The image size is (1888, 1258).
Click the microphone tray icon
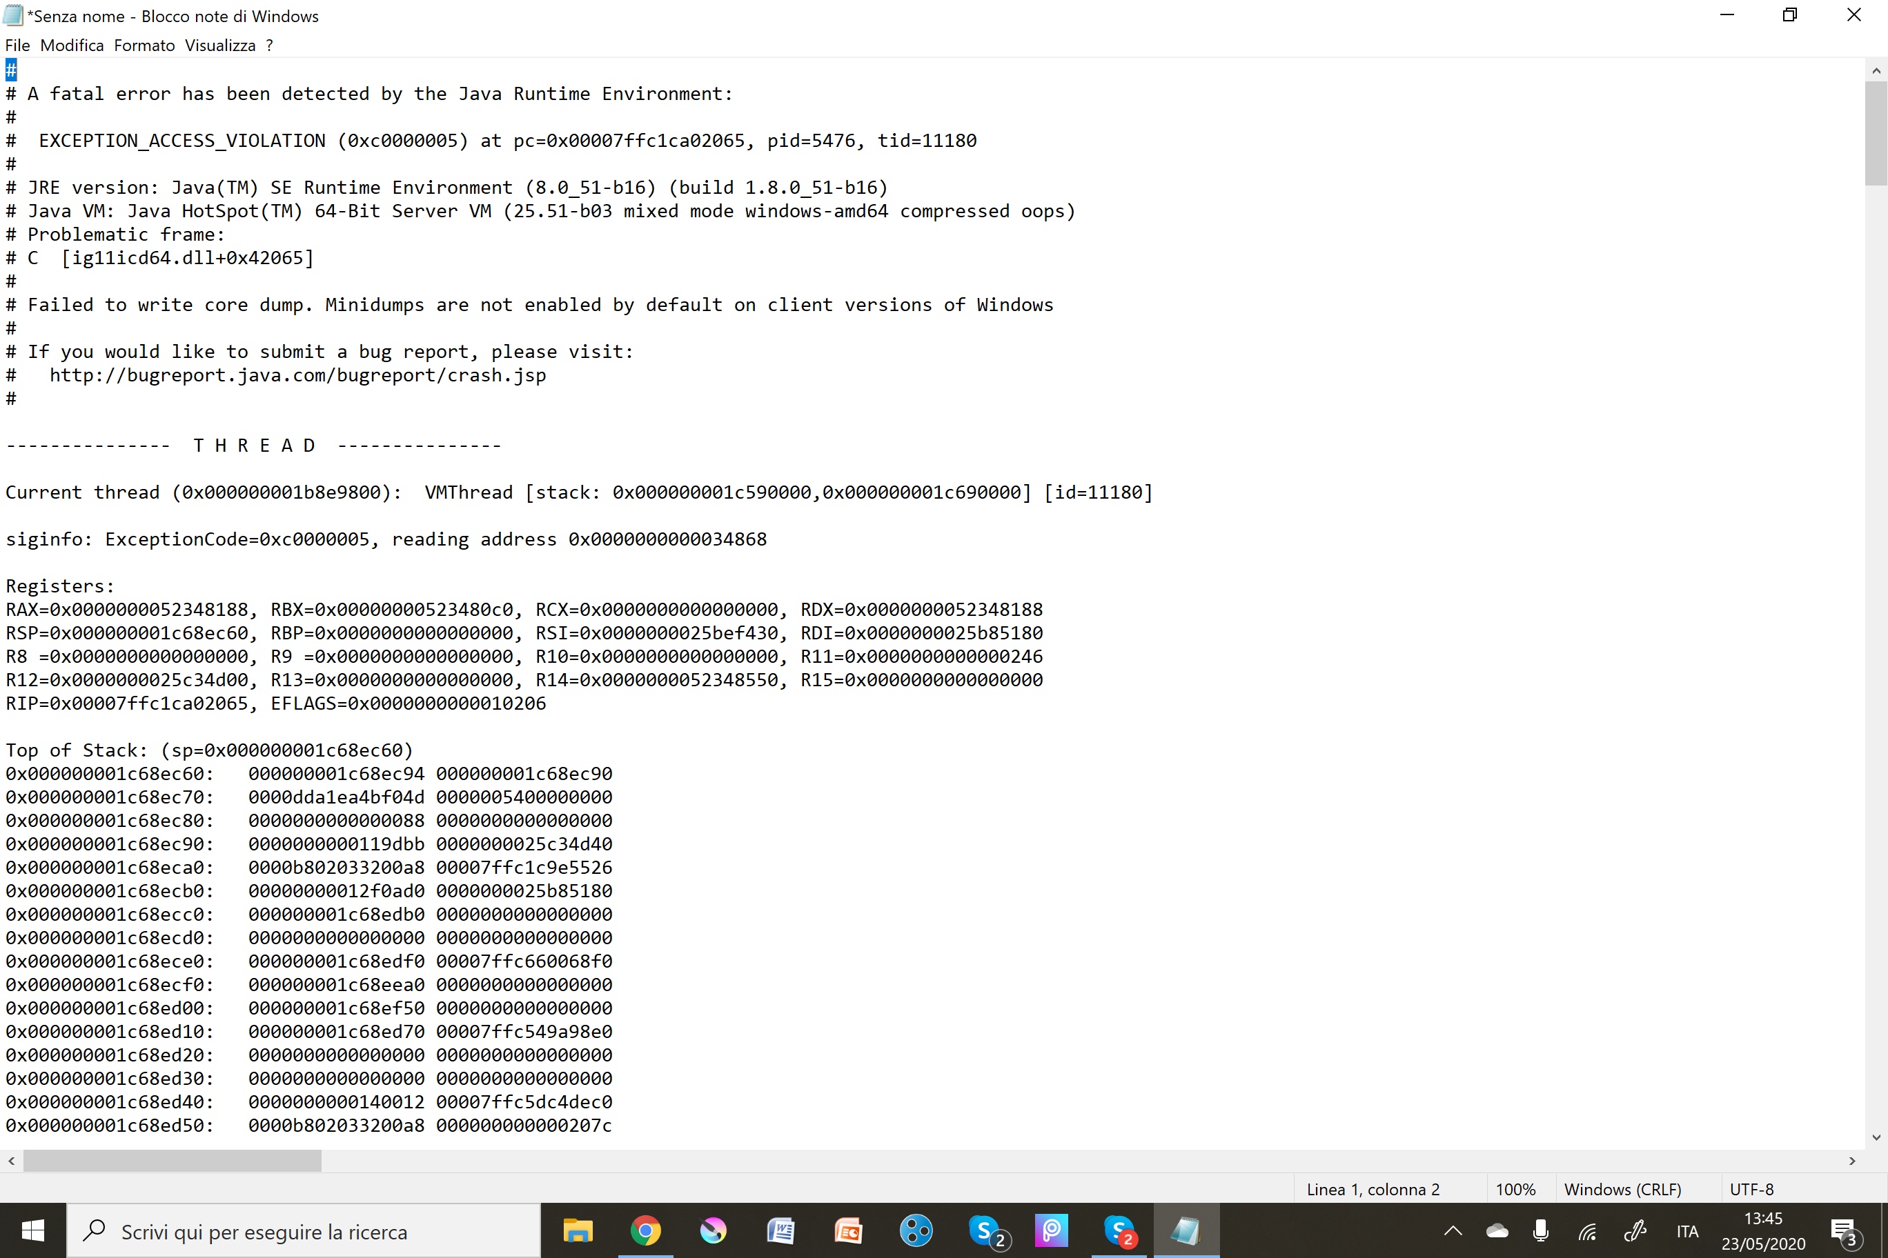coord(1540,1230)
